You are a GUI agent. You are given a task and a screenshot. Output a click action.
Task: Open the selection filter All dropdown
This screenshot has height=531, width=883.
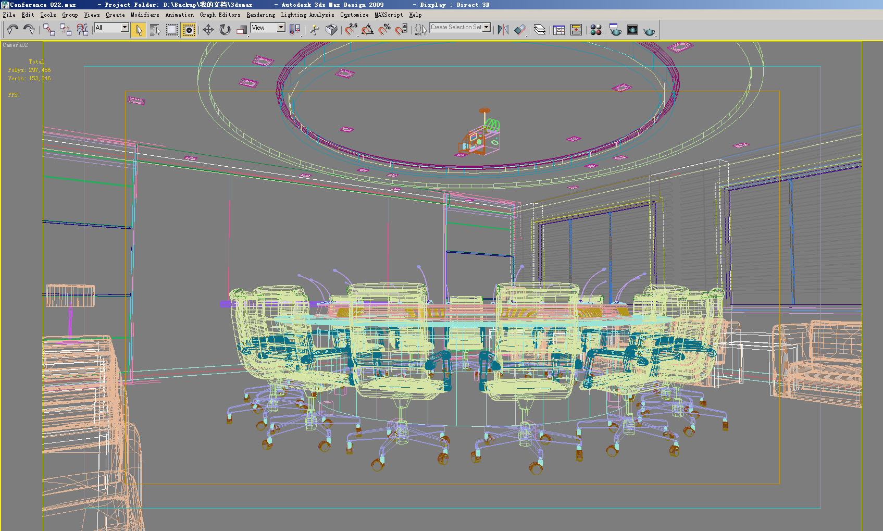(x=112, y=28)
